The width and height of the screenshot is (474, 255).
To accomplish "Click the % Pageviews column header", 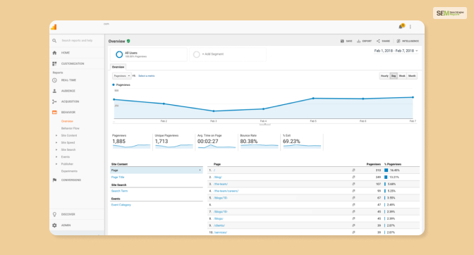I will (x=393, y=164).
